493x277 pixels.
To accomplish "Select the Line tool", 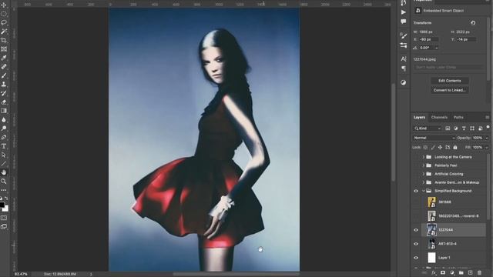I will [4, 164].
